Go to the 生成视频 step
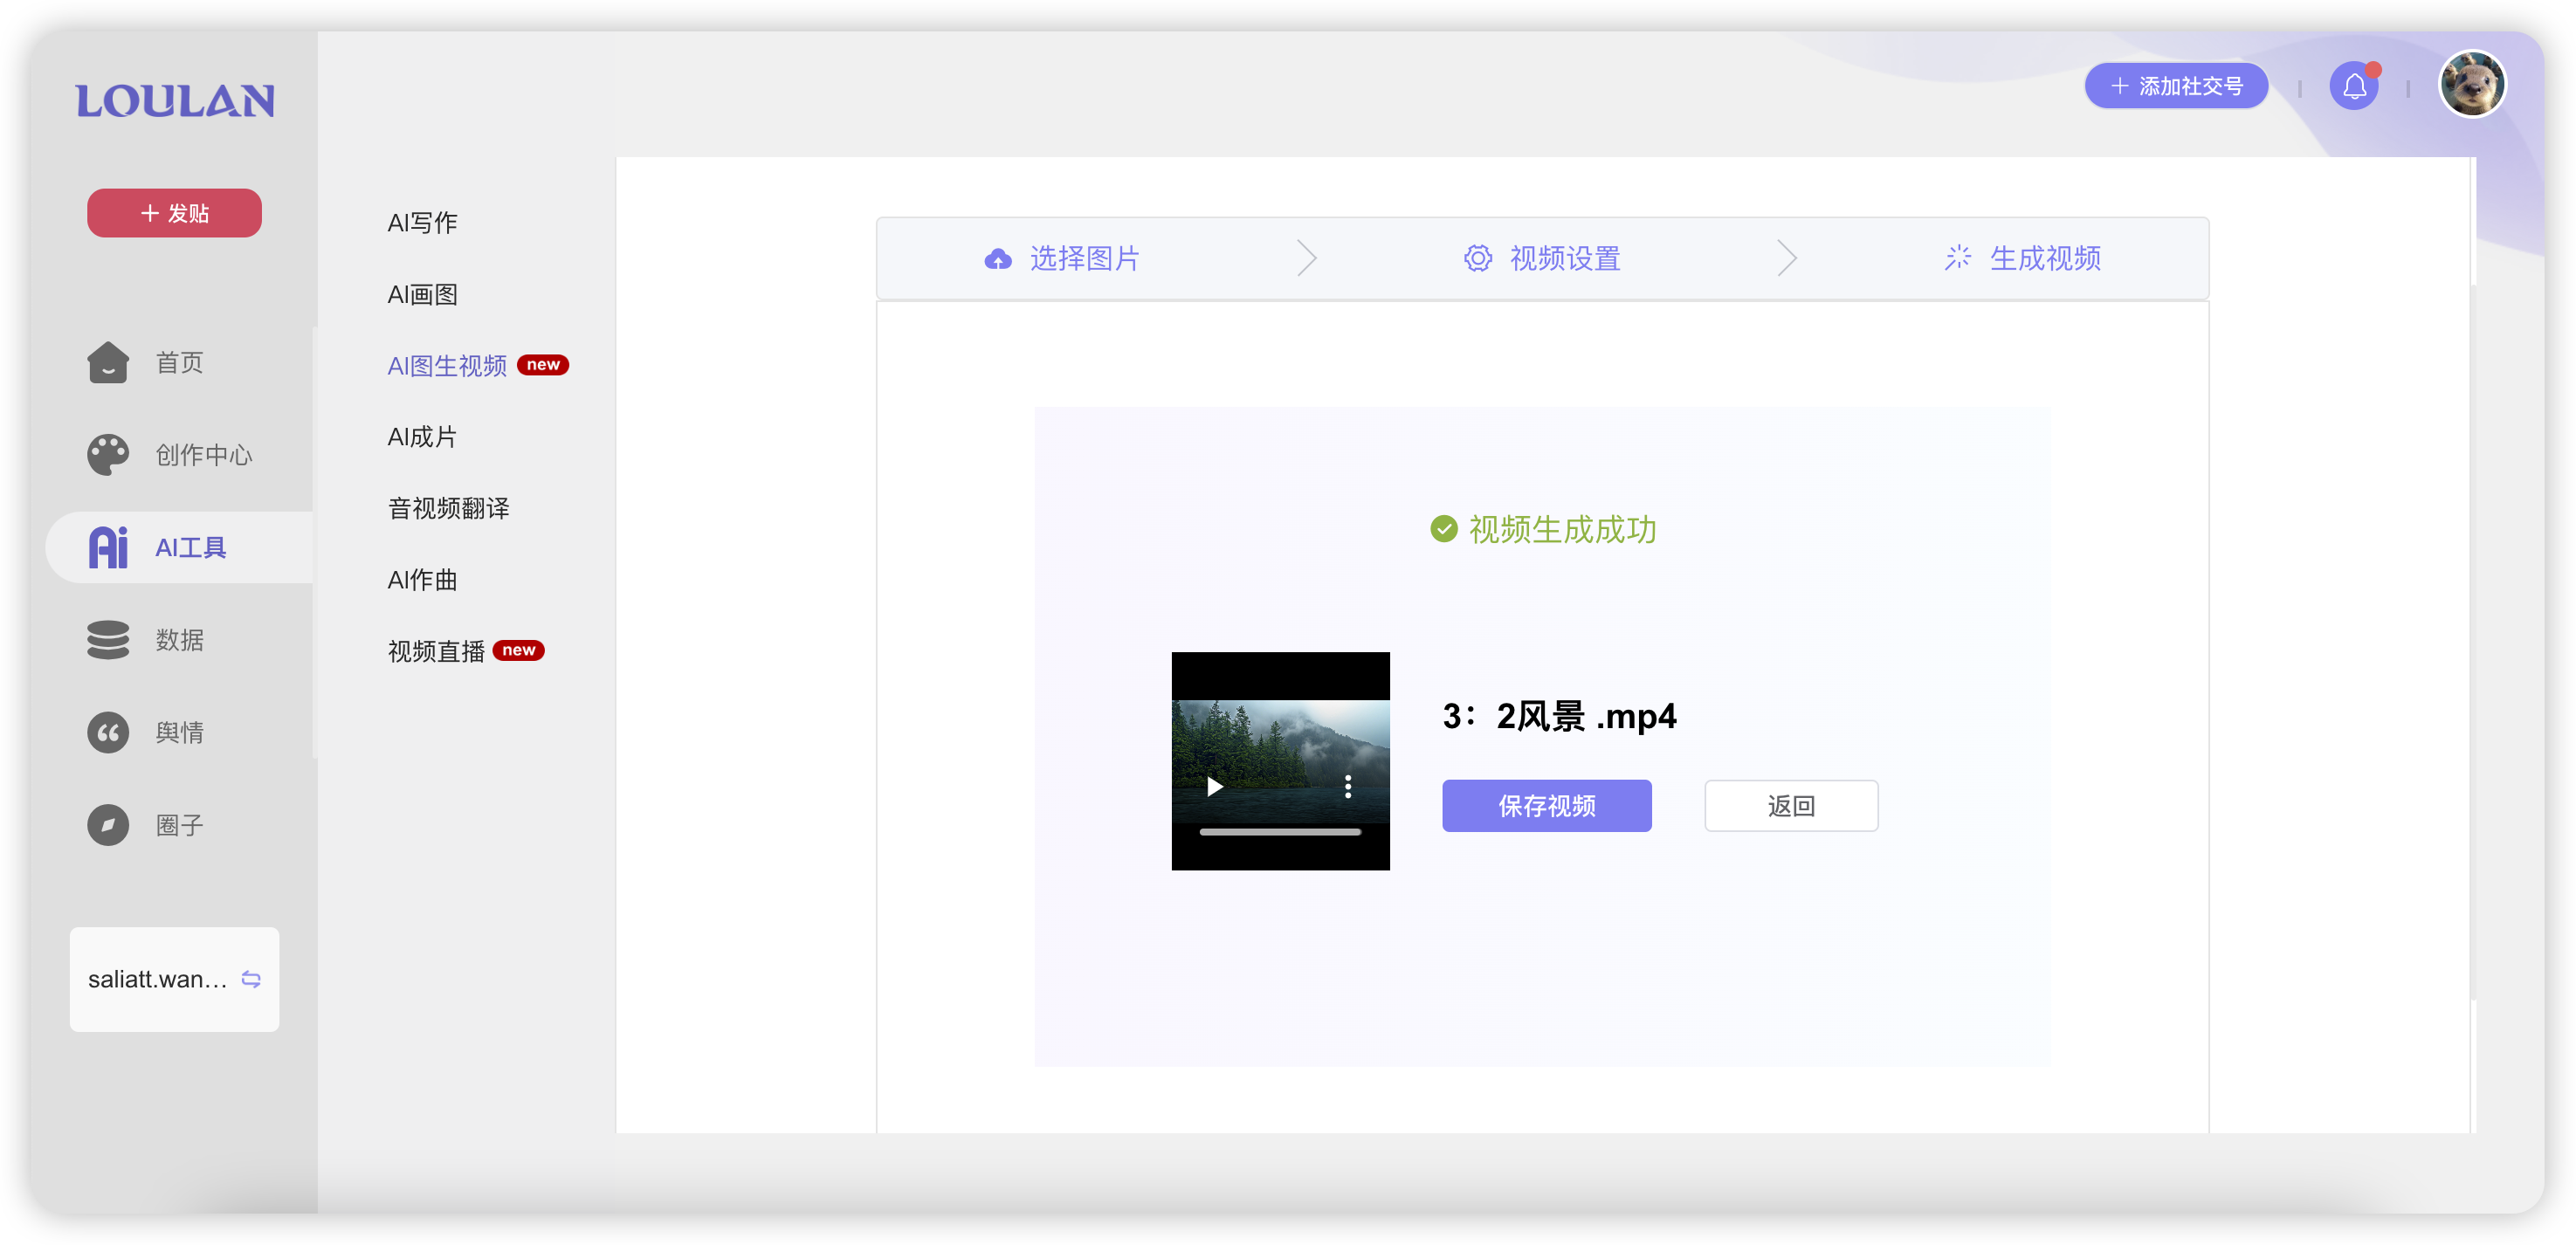2576x1245 pixels. (2045, 259)
